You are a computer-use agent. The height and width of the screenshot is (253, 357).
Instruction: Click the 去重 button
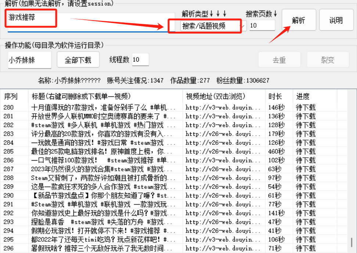tap(279, 60)
